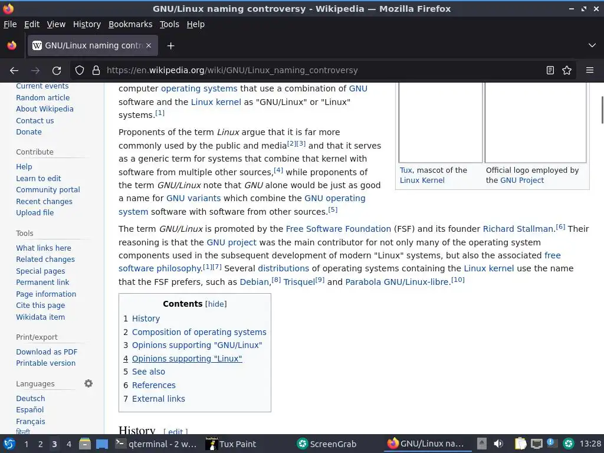
Task: Open the file manager icon in the taskbar
Action: pyautogui.click(x=85, y=444)
